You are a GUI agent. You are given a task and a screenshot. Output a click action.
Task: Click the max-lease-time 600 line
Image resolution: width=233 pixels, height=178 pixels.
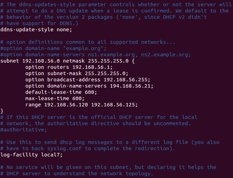pos(55,98)
